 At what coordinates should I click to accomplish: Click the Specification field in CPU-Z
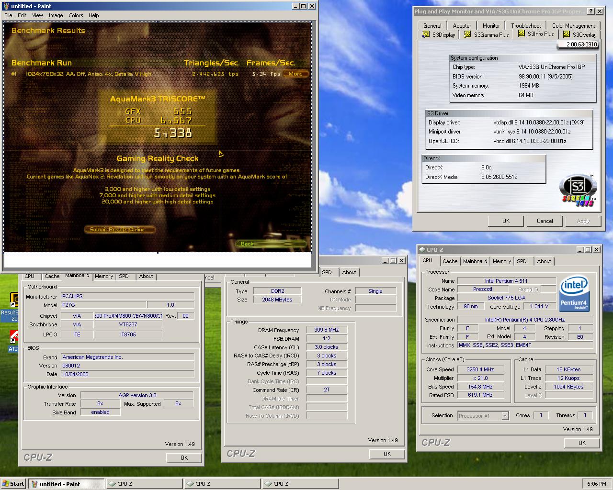tap(525, 320)
